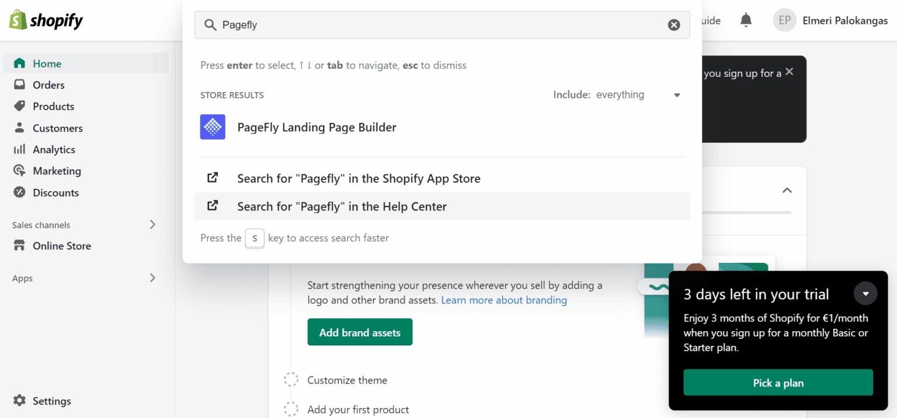Image resolution: width=897 pixels, height=418 pixels.
Task: Open the Shopify notifications bell
Action: pos(747,19)
